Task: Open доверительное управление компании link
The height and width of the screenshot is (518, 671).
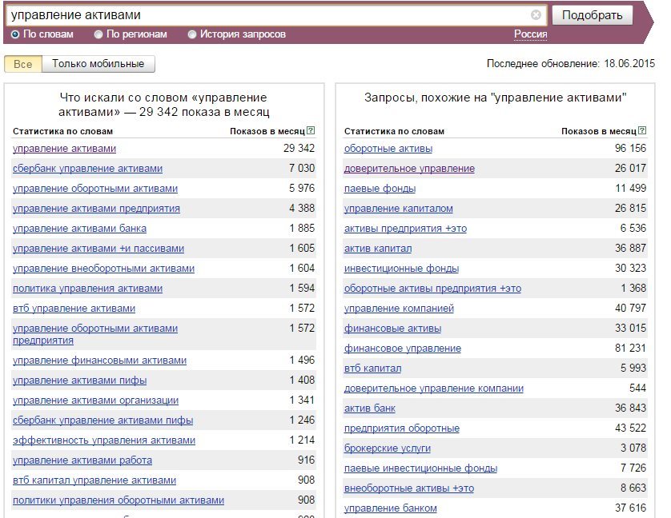Action: pyautogui.click(x=434, y=388)
